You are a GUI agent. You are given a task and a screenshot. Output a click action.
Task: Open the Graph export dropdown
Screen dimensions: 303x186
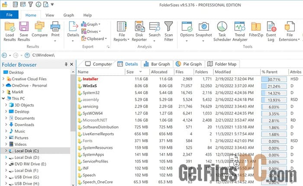pos(90,24)
